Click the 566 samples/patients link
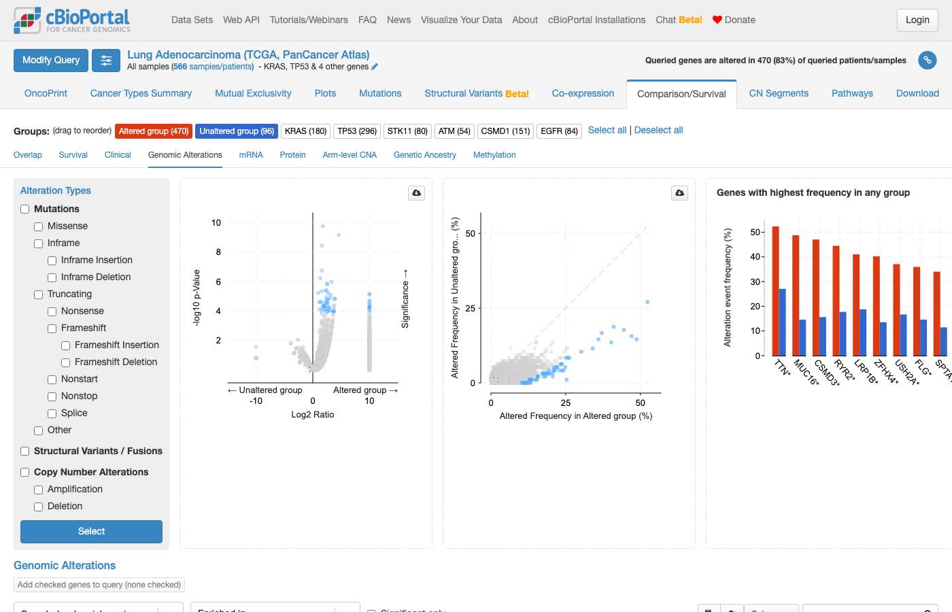Viewport: 952px width, 612px height. [x=214, y=67]
